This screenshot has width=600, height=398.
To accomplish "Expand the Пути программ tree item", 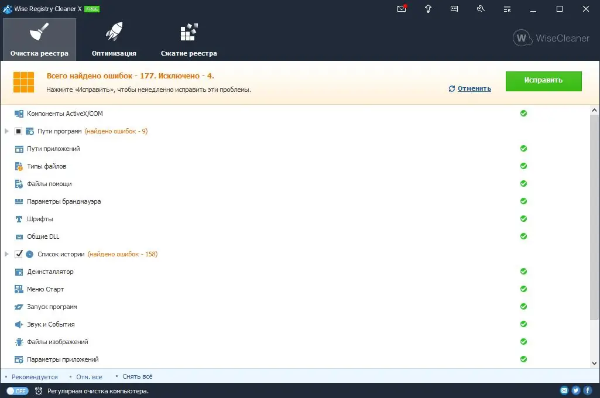I will [x=6, y=131].
